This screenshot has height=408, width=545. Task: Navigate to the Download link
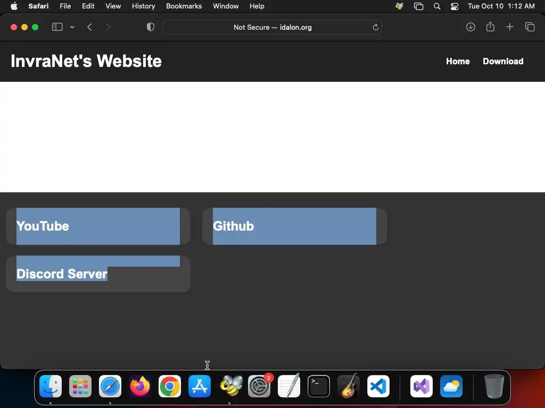(503, 62)
